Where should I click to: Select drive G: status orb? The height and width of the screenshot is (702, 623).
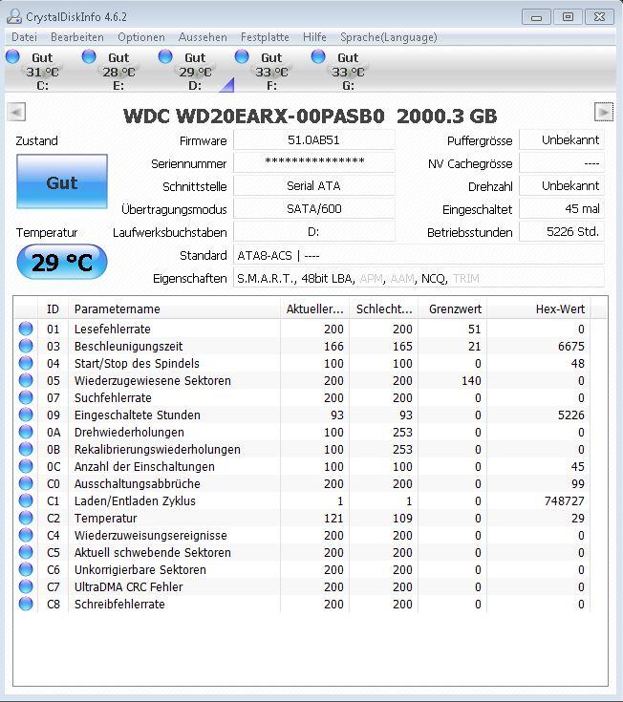(x=318, y=56)
